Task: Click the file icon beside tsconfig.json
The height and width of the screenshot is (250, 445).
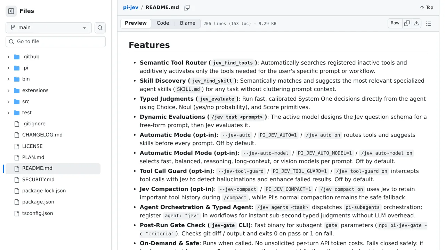Action: click(x=17, y=213)
